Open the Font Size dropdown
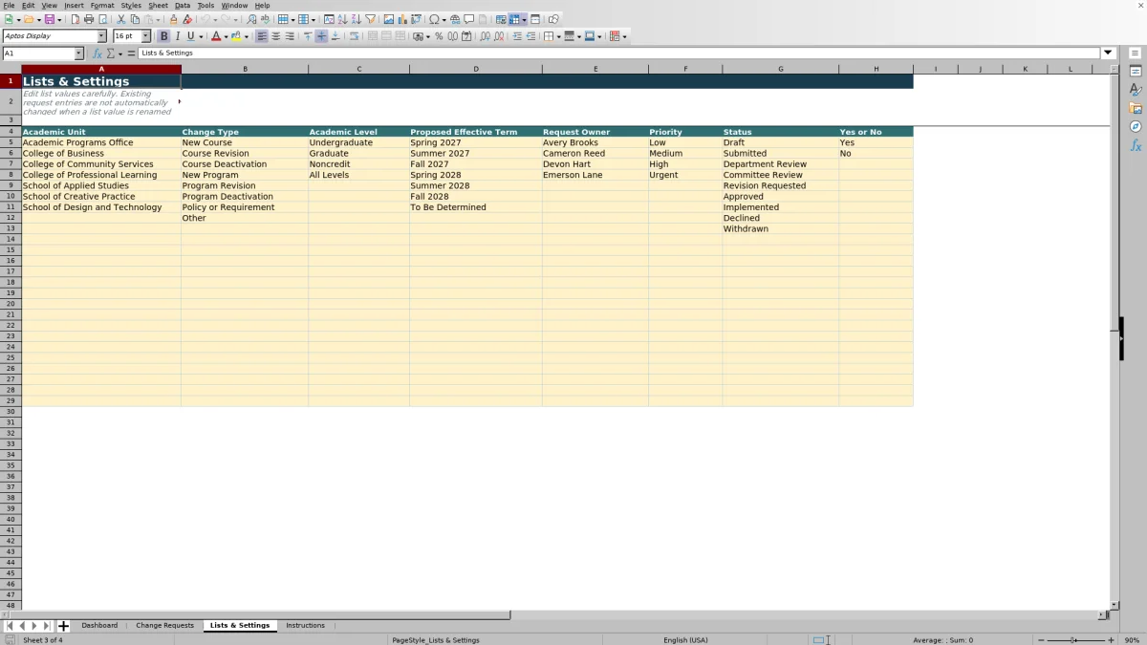Screen dimensions: 1147x645 [x=146, y=36]
